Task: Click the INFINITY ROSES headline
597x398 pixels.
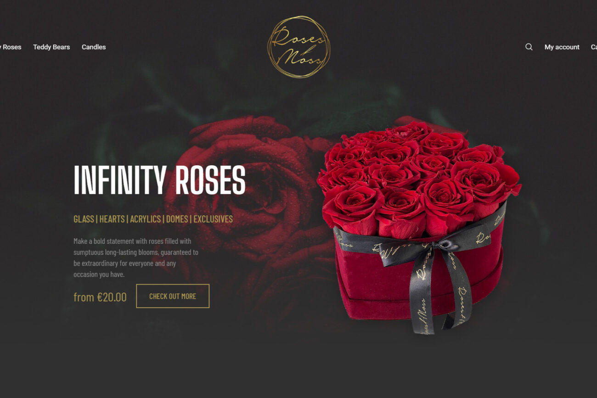Action: tap(159, 179)
